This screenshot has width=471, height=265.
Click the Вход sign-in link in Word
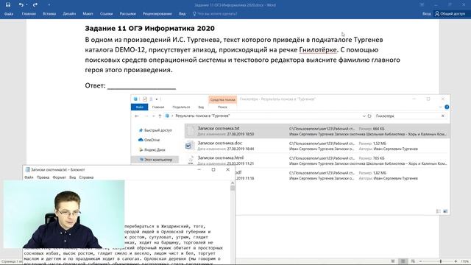pyautogui.click(x=427, y=14)
